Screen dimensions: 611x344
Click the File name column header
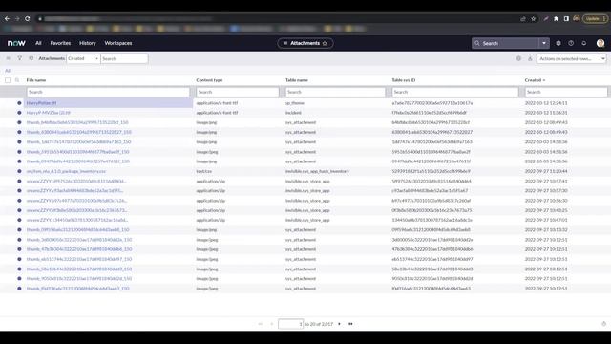[36, 80]
